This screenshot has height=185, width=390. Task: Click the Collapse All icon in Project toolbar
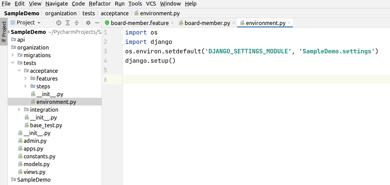point(76,23)
